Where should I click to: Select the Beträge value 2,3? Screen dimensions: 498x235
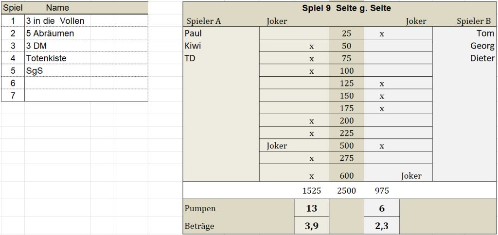click(382, 226)
